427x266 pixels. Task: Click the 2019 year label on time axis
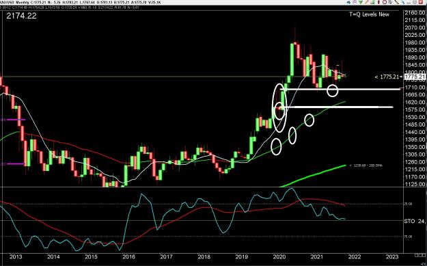pyautogui.click(x=241, y=256)
